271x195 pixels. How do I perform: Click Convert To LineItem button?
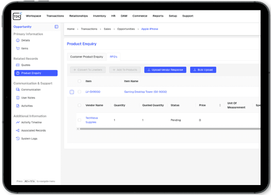click(88, 70)
